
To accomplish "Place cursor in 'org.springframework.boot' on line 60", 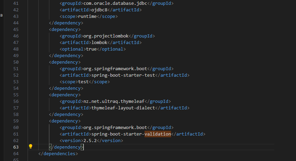I will (x=115, y=128).
